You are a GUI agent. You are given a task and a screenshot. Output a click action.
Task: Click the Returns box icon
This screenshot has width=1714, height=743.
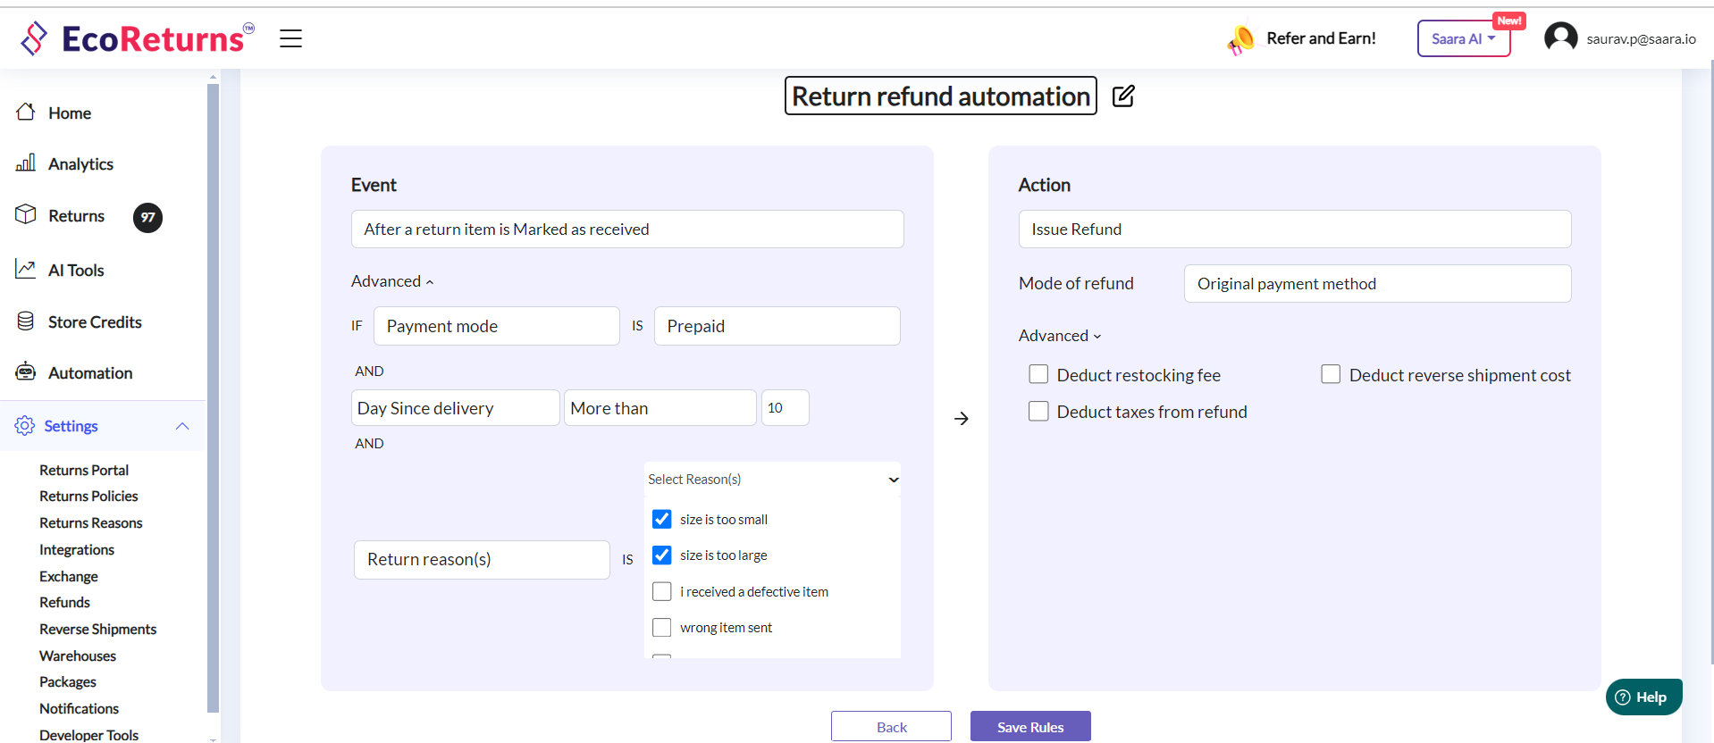(26, 215)
